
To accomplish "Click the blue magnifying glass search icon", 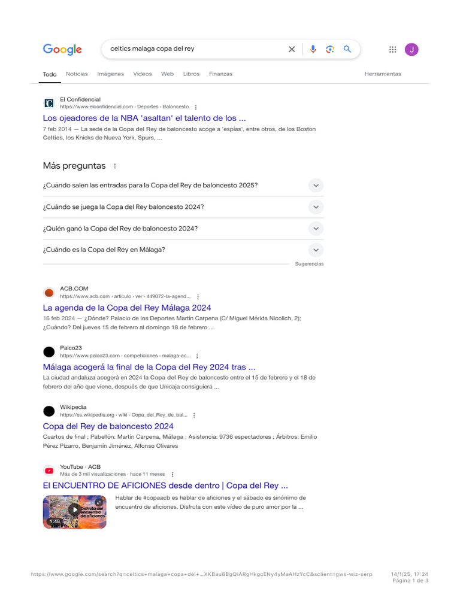I will pos(347,49).
